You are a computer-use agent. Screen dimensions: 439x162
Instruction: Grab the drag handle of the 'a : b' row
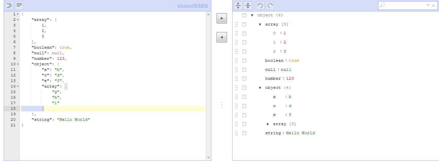click(236, 97)
